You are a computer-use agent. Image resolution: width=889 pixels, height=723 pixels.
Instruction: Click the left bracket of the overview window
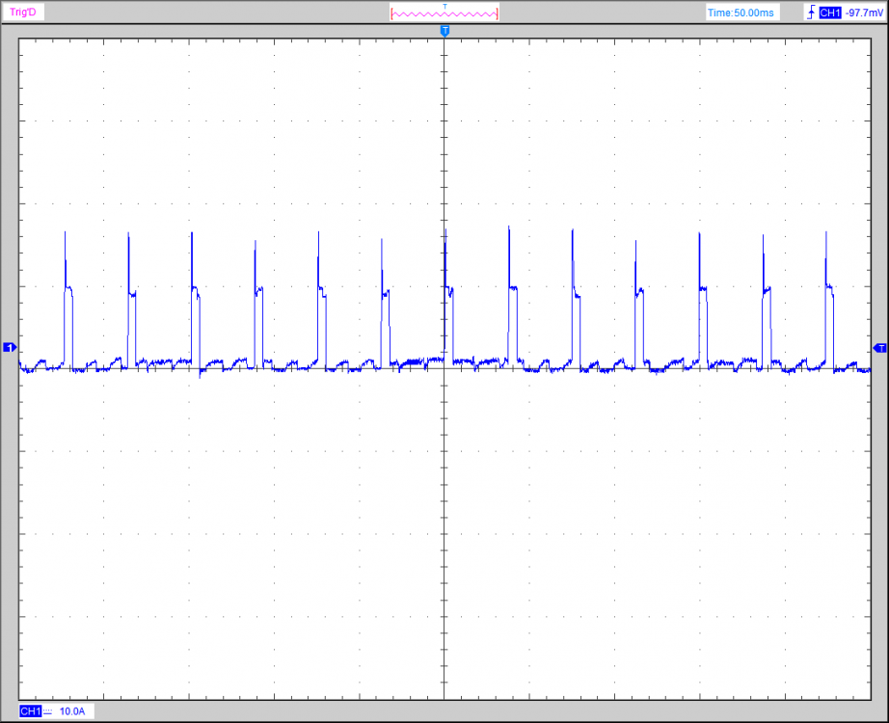[x=392, y=13]
